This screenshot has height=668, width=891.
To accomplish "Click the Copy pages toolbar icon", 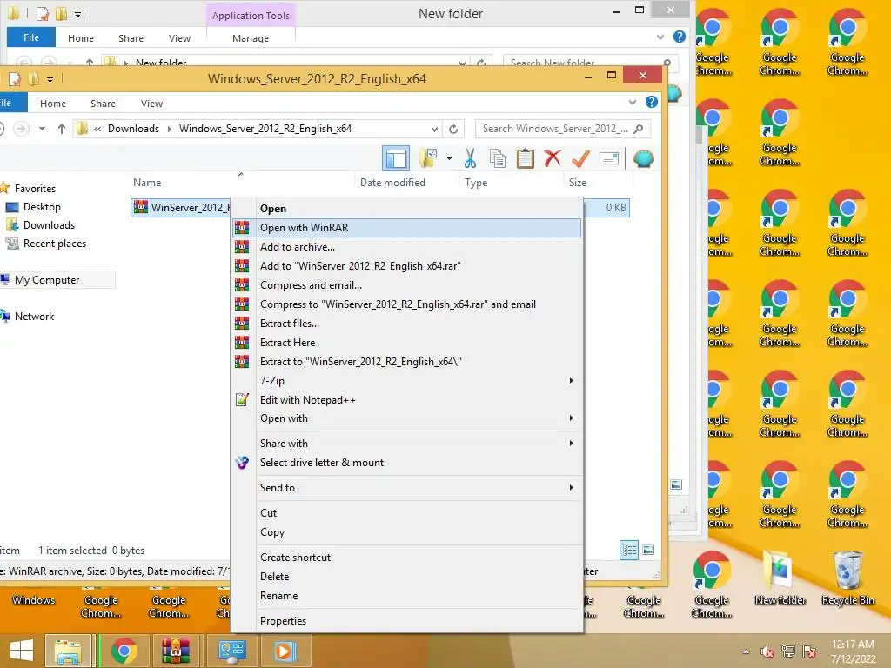I will [x=497, y=158].
